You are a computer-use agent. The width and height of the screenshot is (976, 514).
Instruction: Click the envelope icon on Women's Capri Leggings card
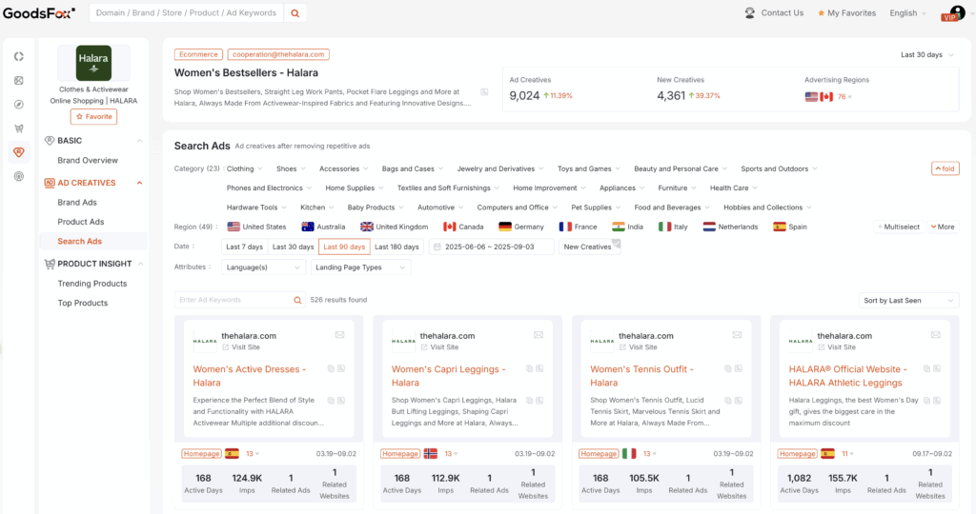point(539,335)
